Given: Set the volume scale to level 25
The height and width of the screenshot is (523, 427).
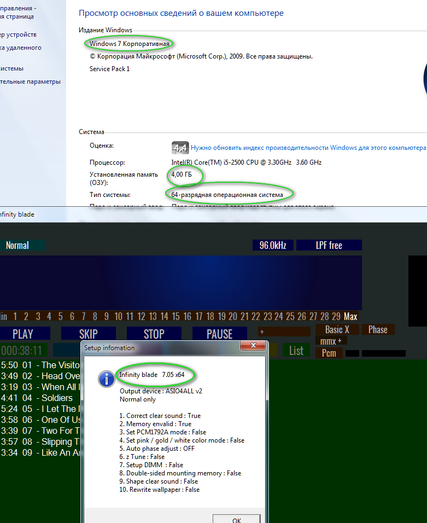Looking at the screenshot, I should click(x=290, y=316).
